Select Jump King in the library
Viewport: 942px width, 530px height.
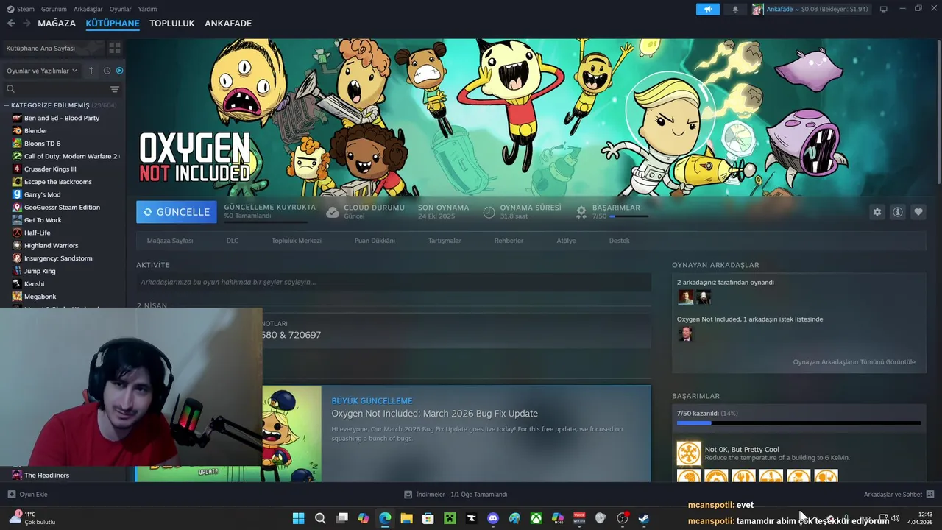click(40, 271)
